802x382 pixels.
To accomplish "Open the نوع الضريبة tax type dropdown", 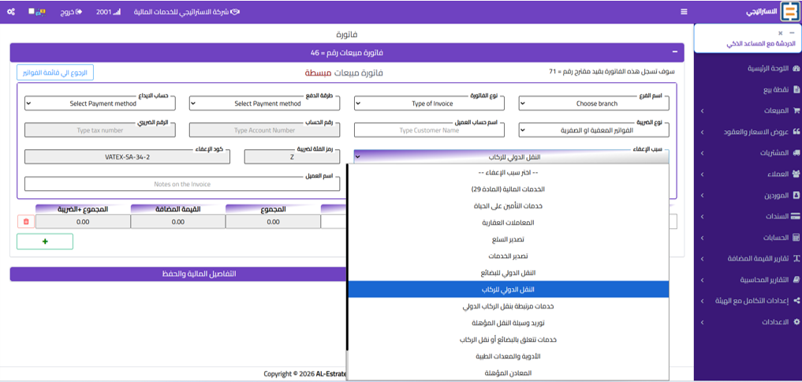I will (594, 130).
